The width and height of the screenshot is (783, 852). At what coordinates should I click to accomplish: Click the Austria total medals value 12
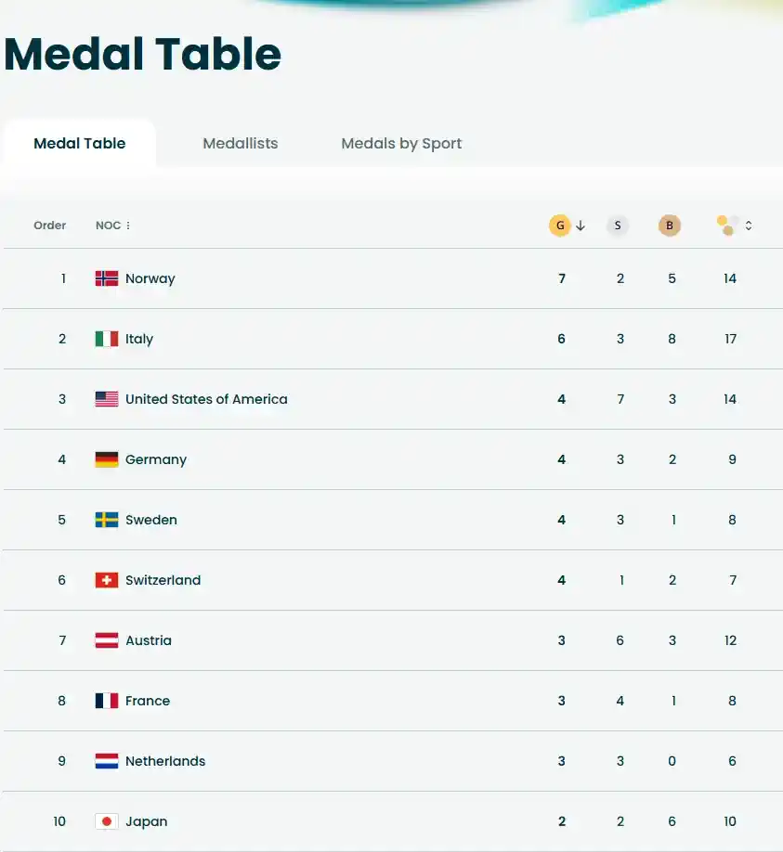(730, 640)
